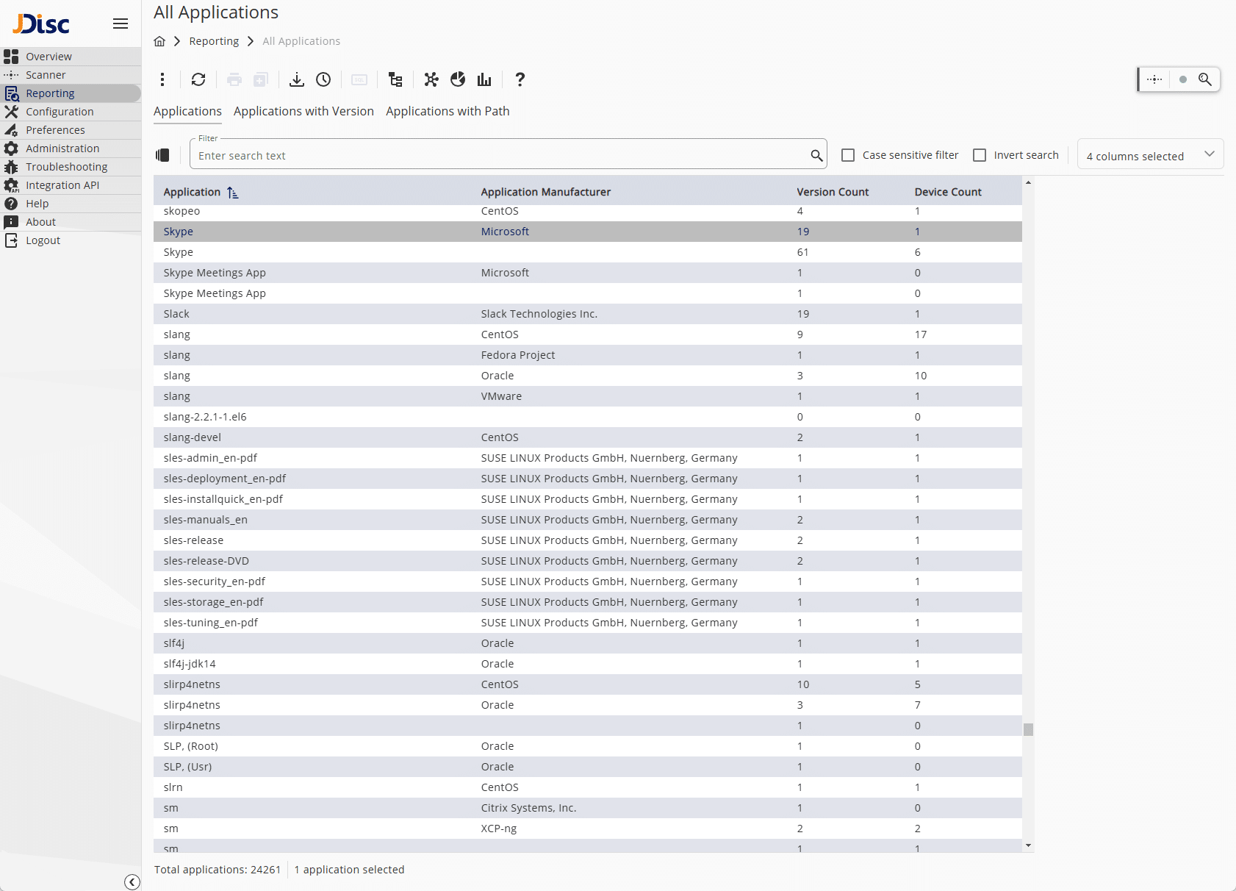Click the question mark help icon

pyautogui.click(x=520, y=79)
